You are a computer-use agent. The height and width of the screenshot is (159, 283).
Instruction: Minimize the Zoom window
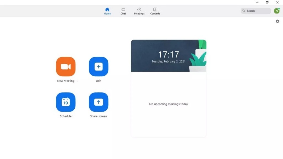(x=257, y=2)
